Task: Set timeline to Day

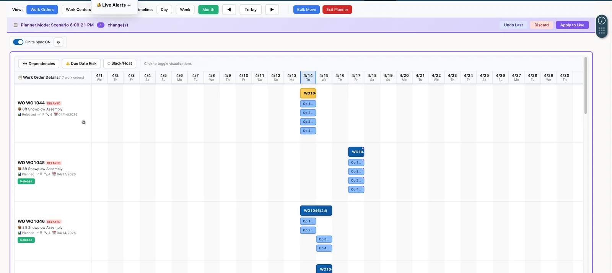Action: point(164,10)
